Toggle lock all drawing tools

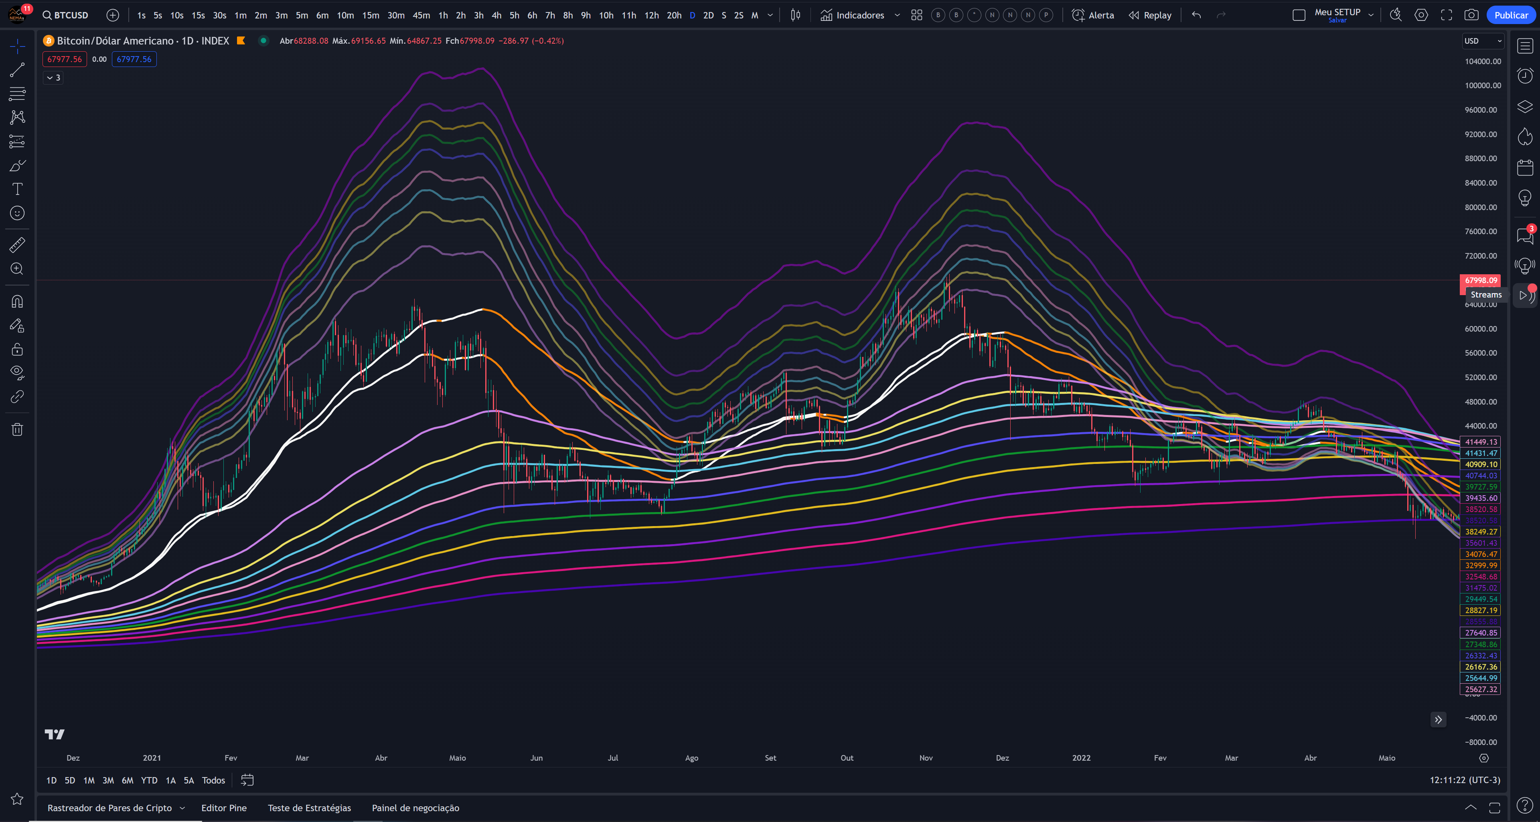pos(17,349)
